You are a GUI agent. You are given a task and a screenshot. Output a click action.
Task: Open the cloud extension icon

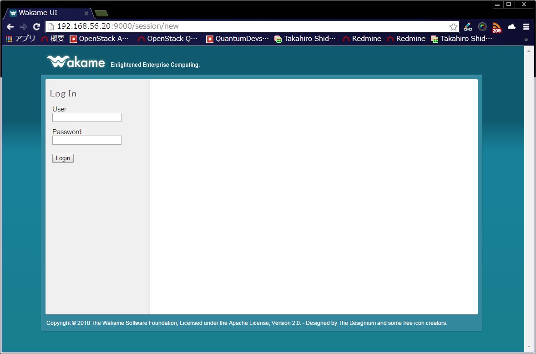click(x=512, y=27)
